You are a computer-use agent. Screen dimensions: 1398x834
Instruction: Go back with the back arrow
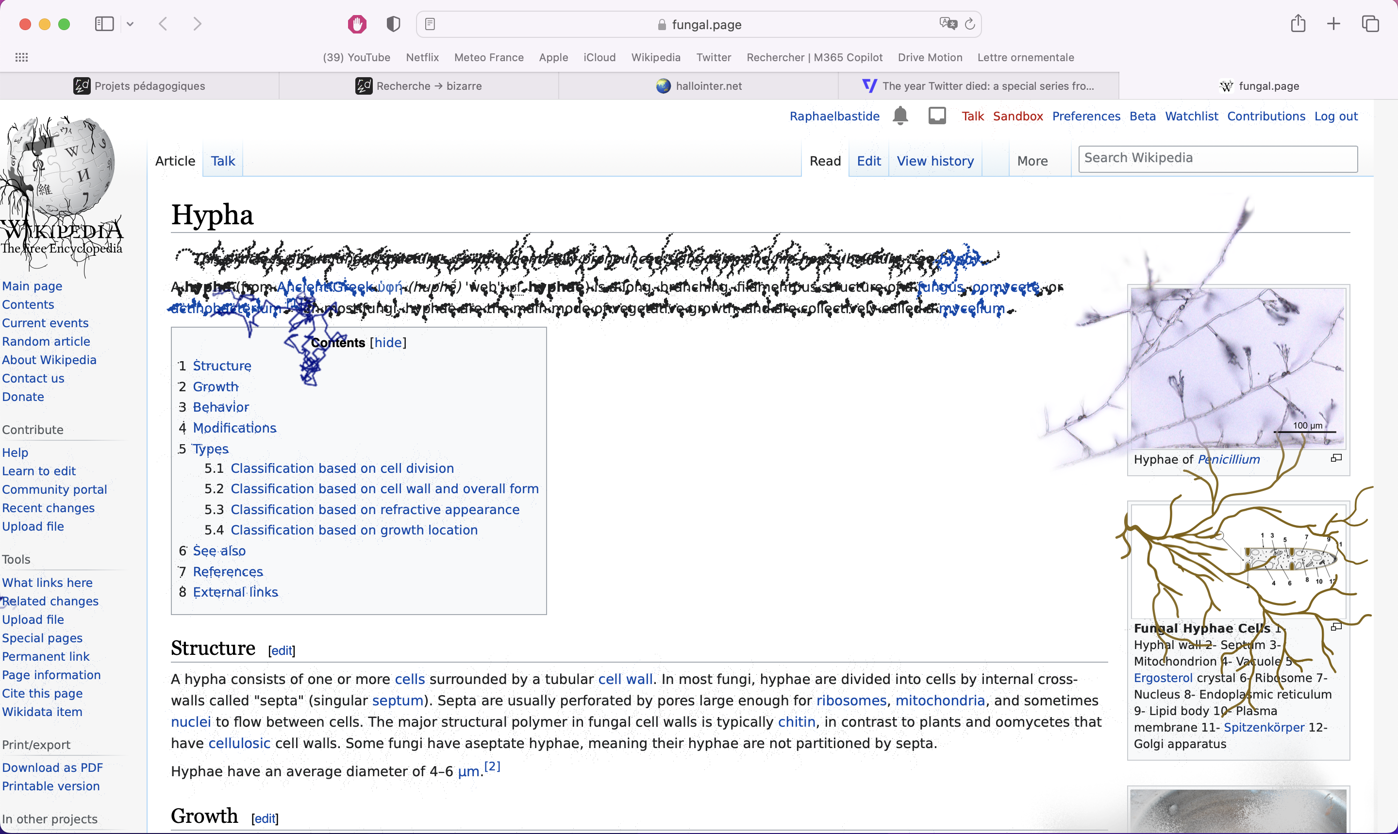click(x=164, y=24)
